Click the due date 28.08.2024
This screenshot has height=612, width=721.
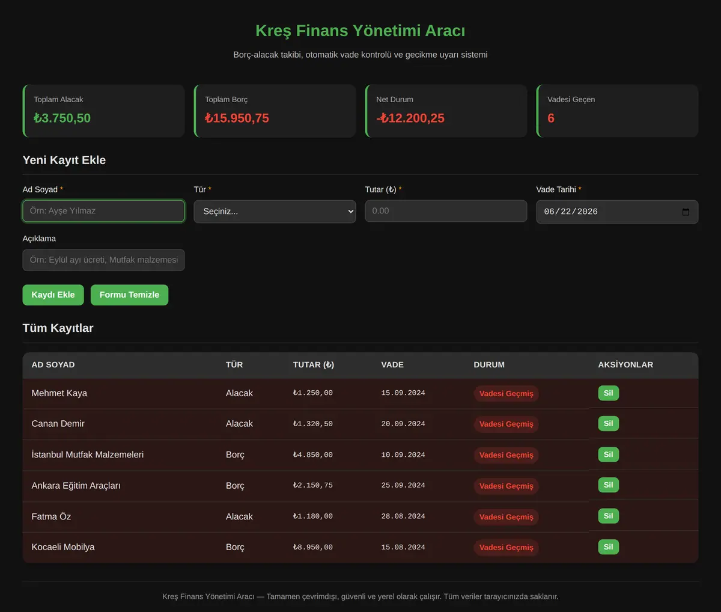[x=403, y=516]
